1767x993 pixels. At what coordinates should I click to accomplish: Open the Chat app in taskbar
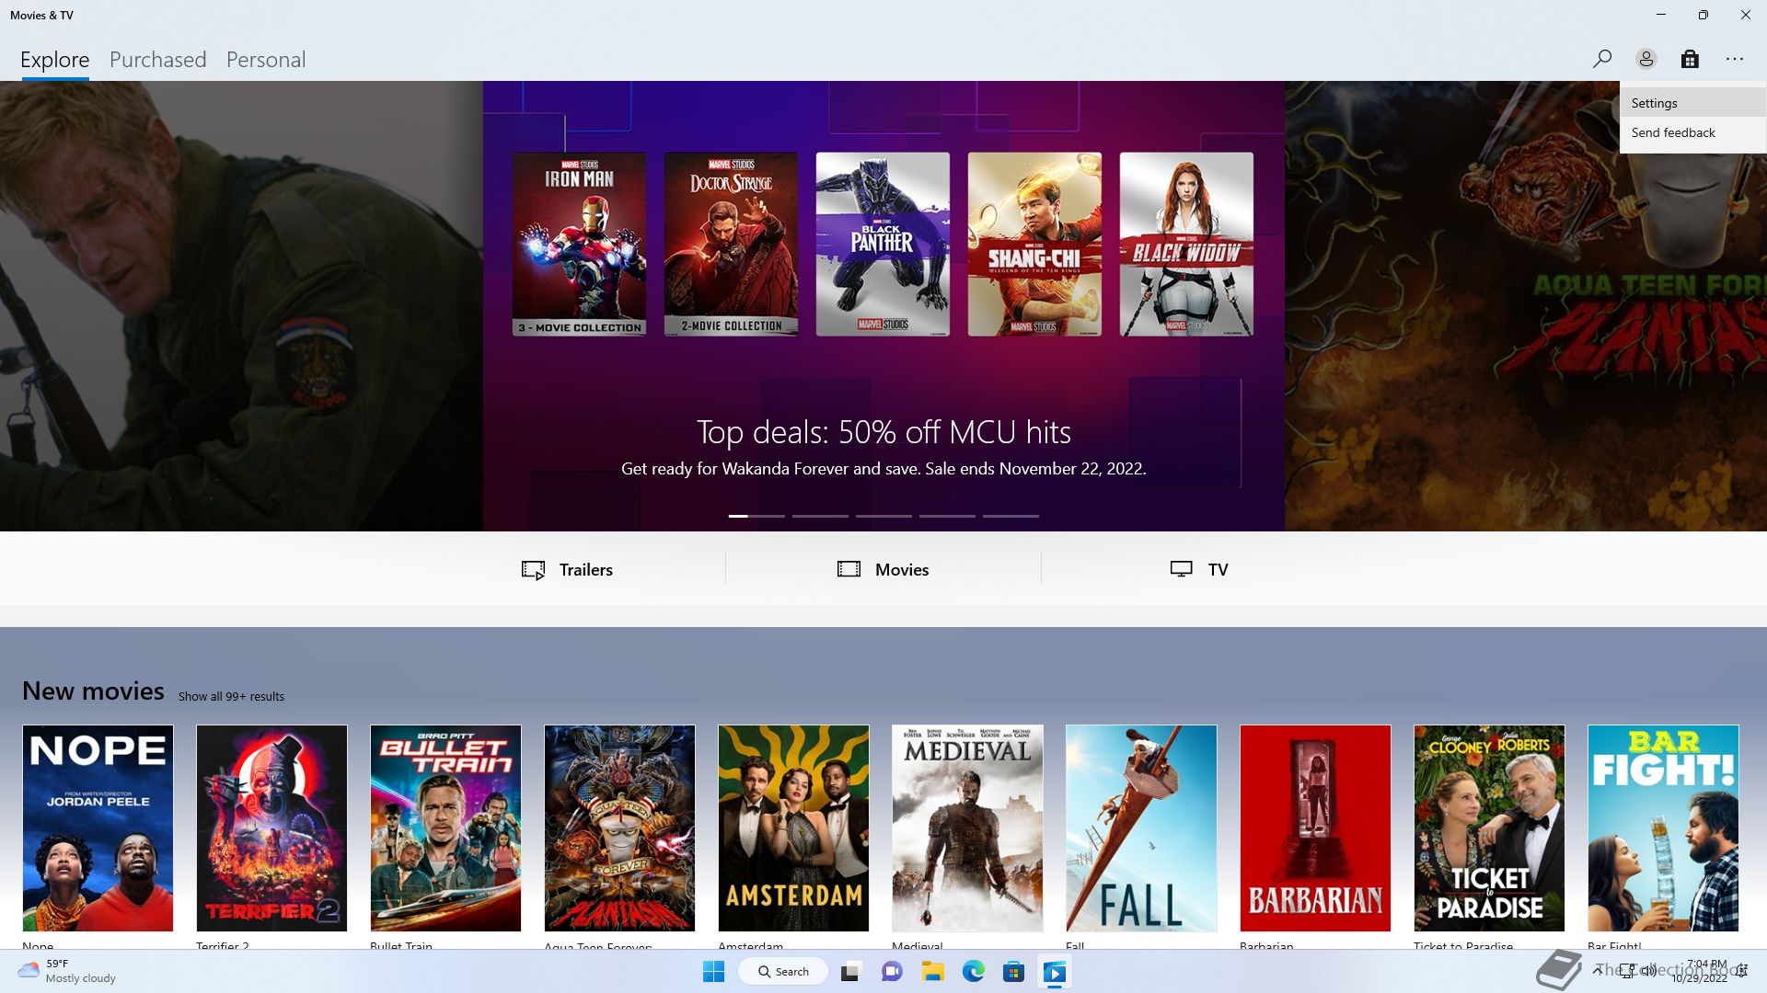tap(891, 972)
